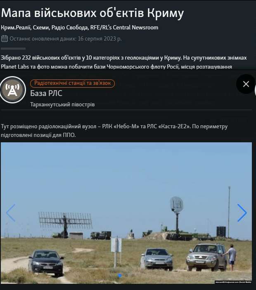The width and height of the screenshot is (256, 290).
Task: Select the first blue carousel dot
Action: tap(120, 276)
